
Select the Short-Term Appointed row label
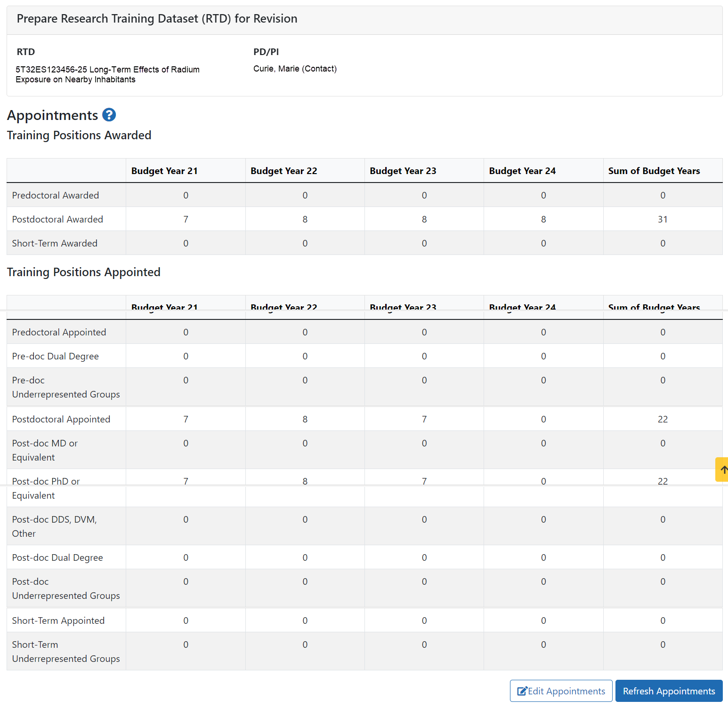pos(58,620)
